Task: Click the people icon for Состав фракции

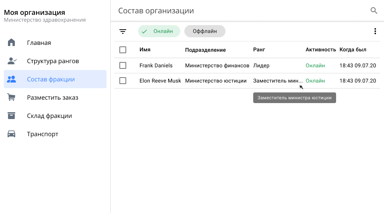Action: [x=12, y=79]
